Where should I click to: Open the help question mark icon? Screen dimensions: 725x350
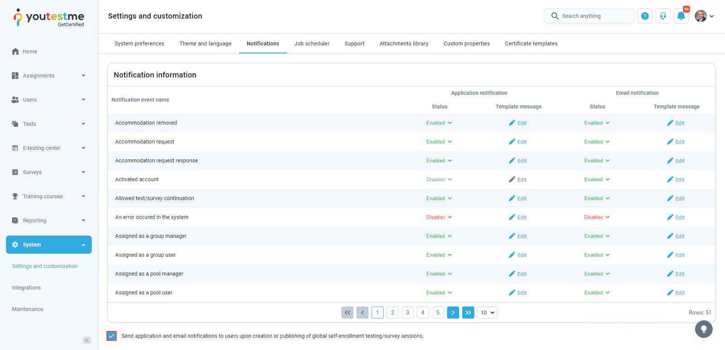click(645, 16)
